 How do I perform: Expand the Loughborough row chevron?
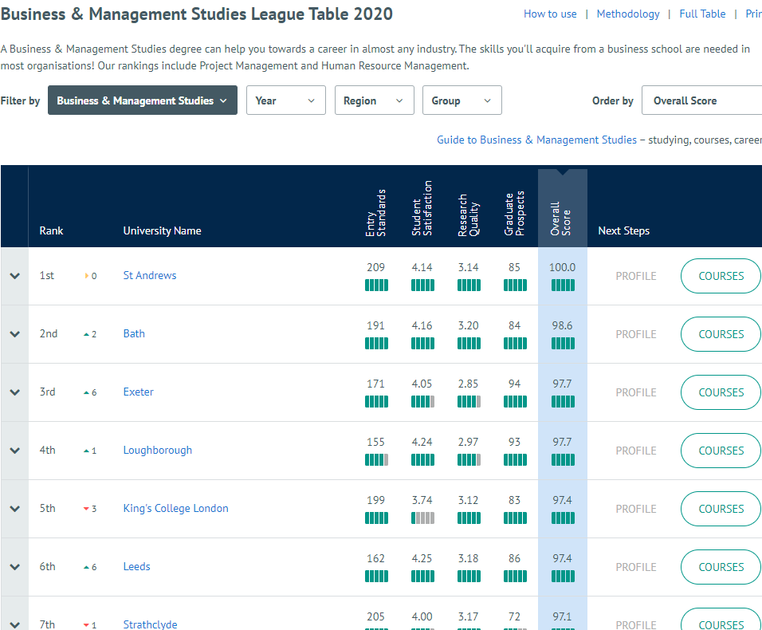[14, 451]
